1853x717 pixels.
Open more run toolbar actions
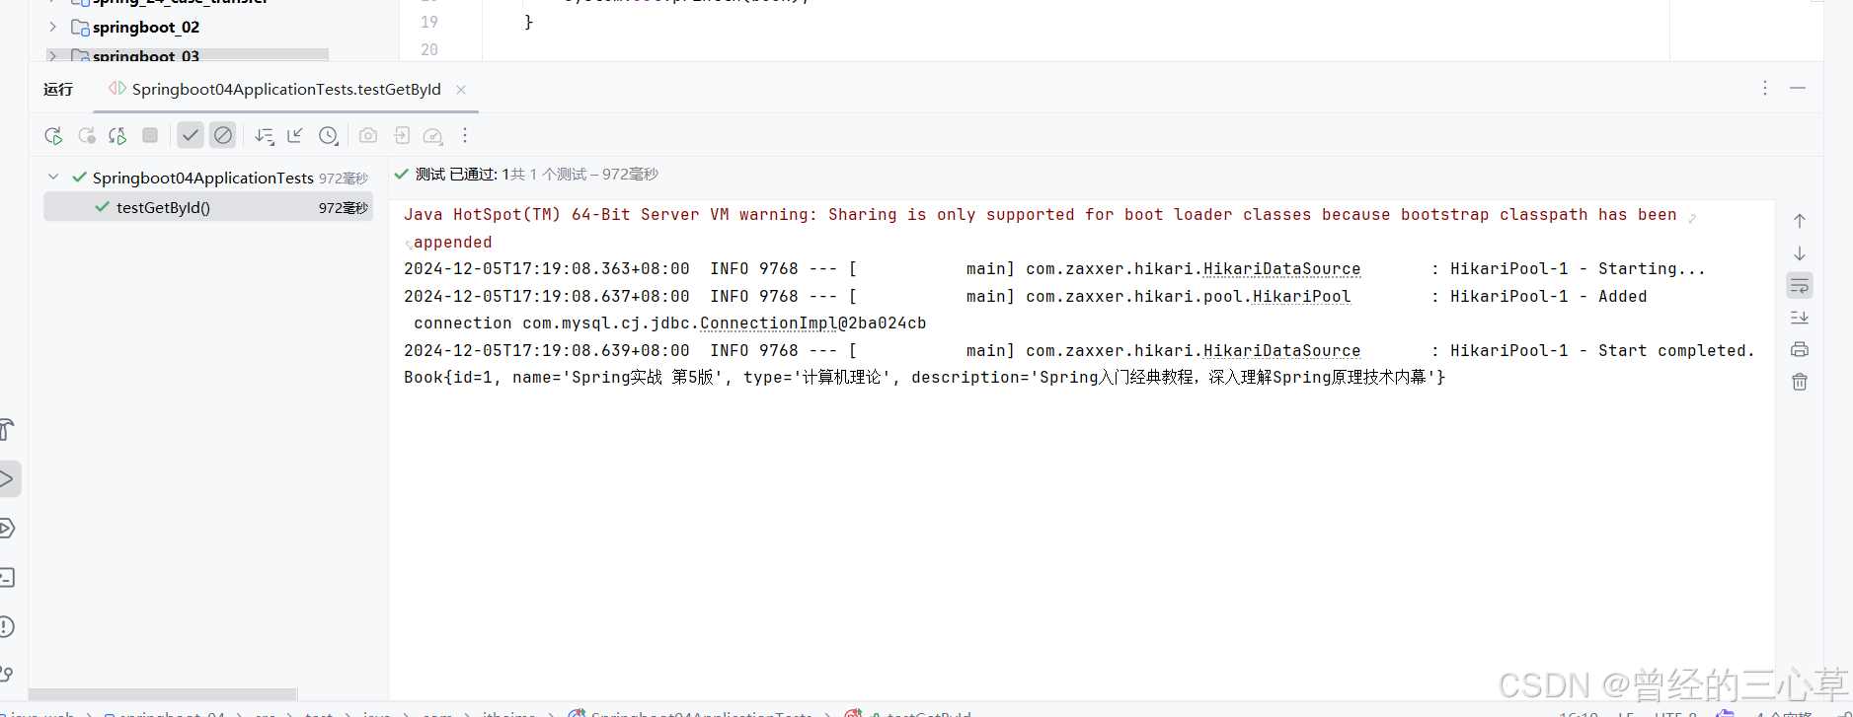coord(465,136)
